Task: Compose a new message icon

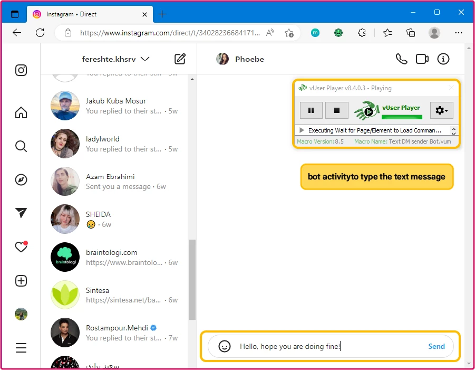Action: pos(180,59)
